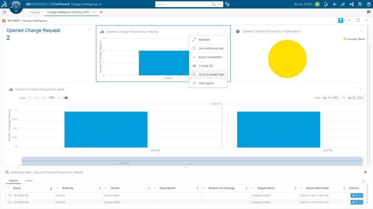Select the All zoom range option
The height and width of the screenshot is (209, 373).
[66, 98]
